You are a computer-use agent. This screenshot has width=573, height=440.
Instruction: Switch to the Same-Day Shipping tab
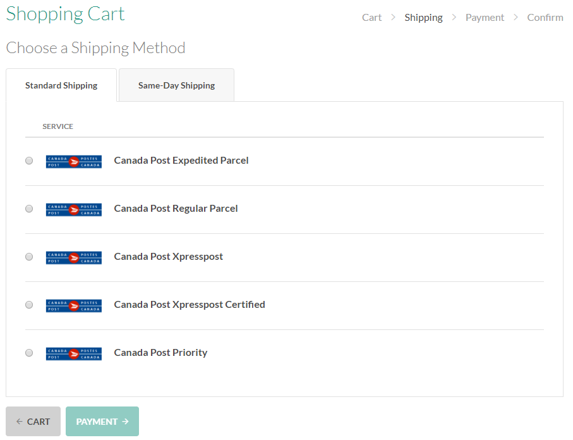(176, 85)
